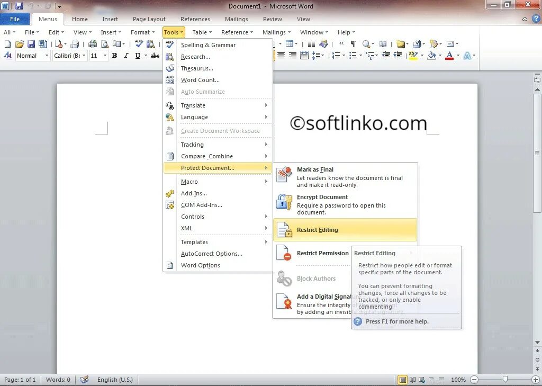The image size is (542, 386).
Task: Click the zoom slider handle
Action: [505, 380]
